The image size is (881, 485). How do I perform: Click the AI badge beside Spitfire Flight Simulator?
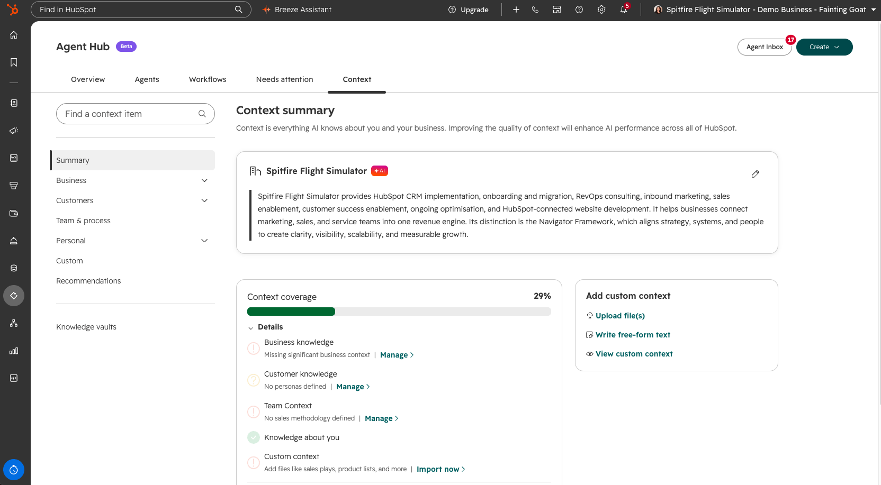pos(380,171)
